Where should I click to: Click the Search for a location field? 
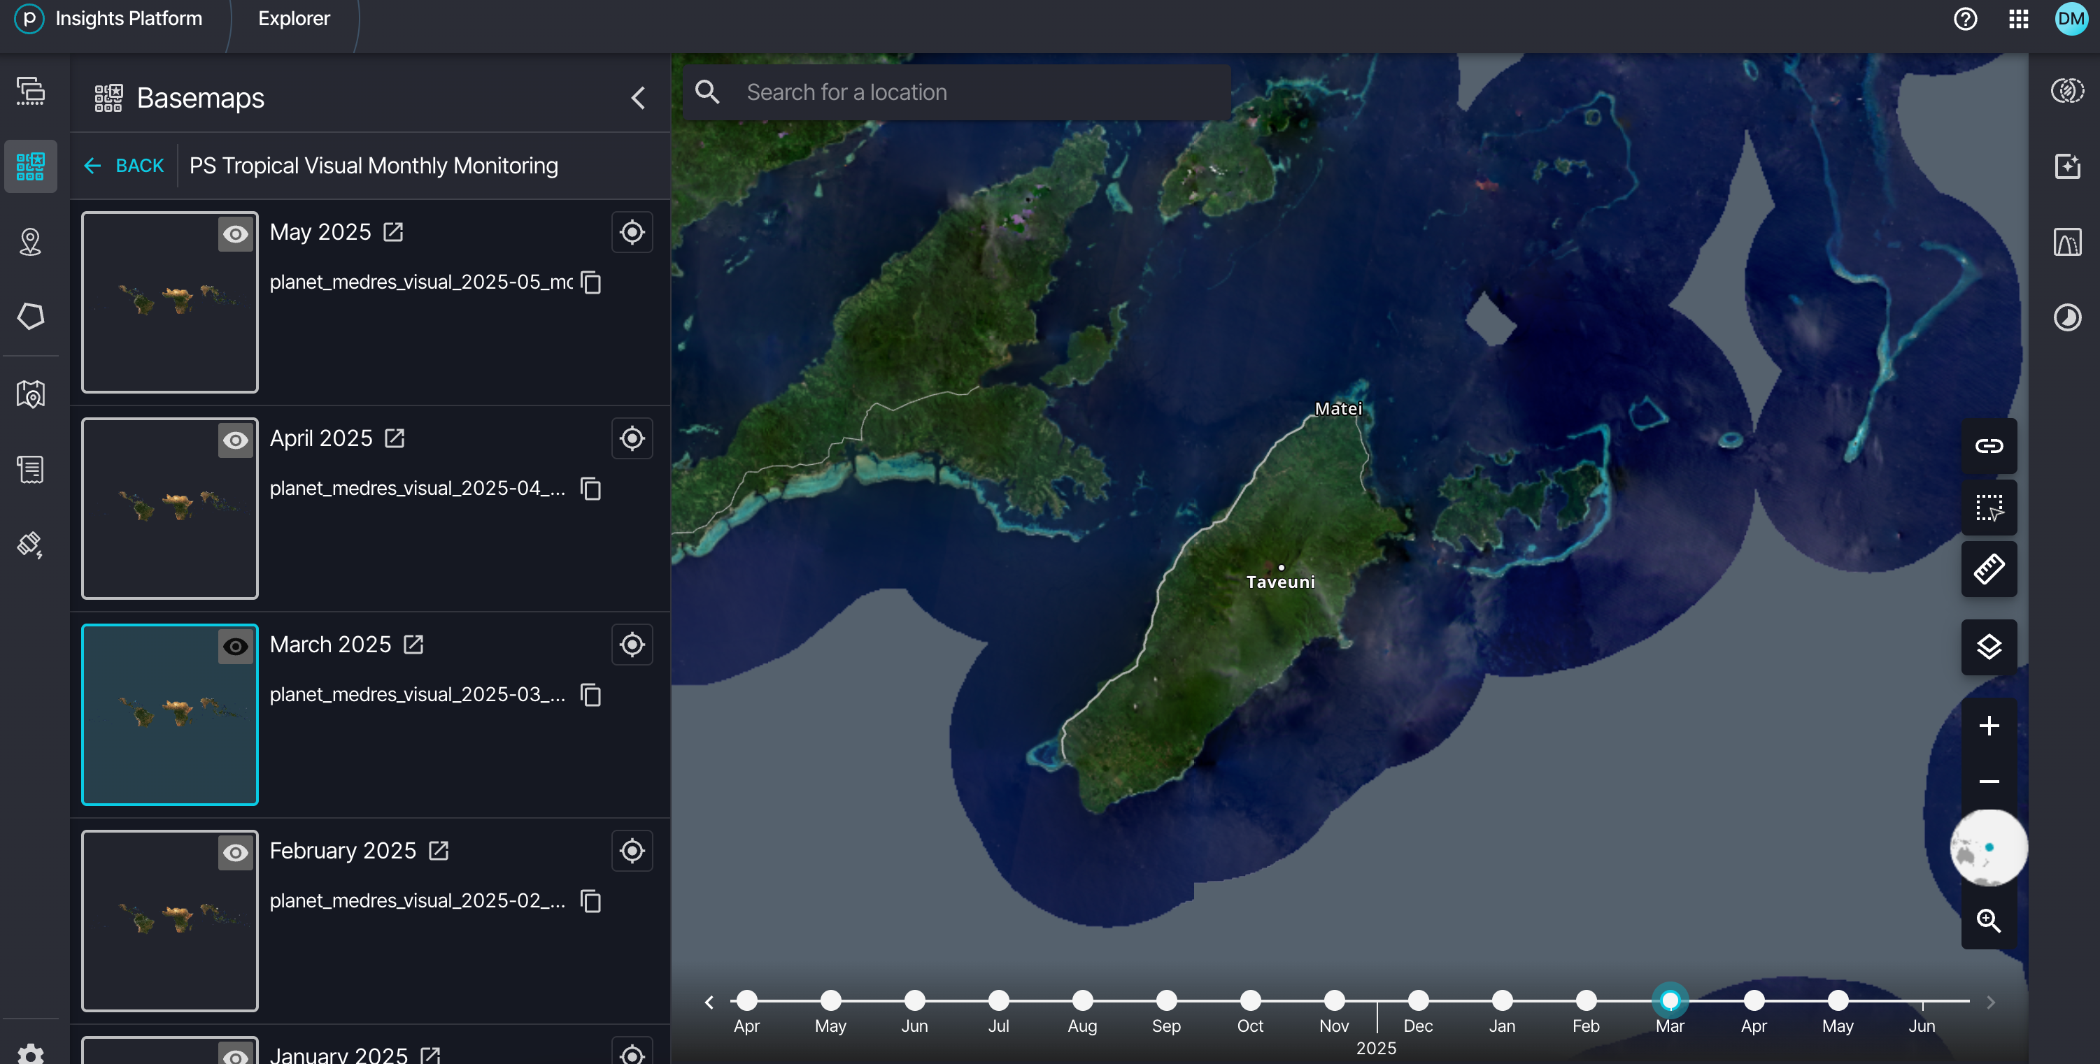click(x=957, y=92)
